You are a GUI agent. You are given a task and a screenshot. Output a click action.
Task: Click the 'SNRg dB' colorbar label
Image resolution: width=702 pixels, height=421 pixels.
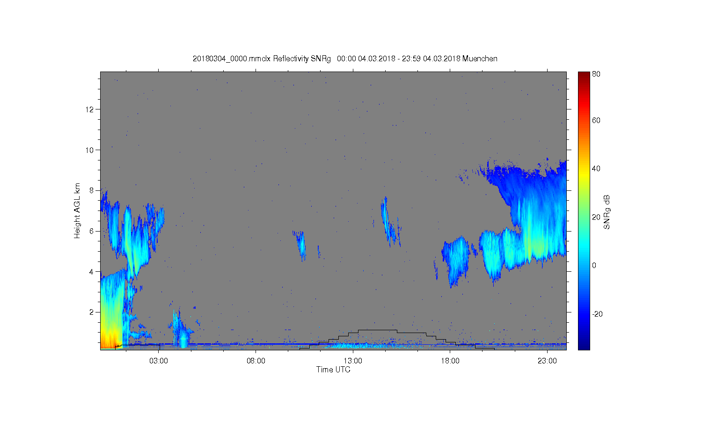click(607, 212)
